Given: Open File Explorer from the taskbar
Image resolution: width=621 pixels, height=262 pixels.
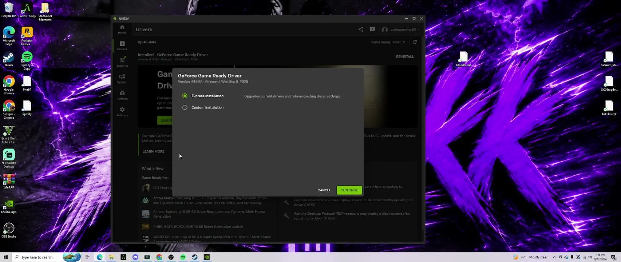Looking at the screenshot, I should tap(111, 257).
